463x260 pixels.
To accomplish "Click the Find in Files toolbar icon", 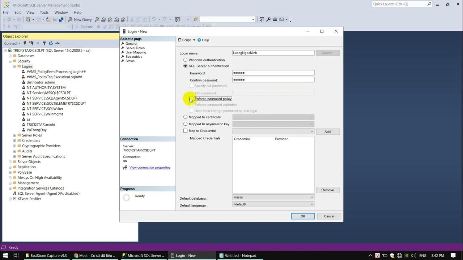I will (195, 19).
